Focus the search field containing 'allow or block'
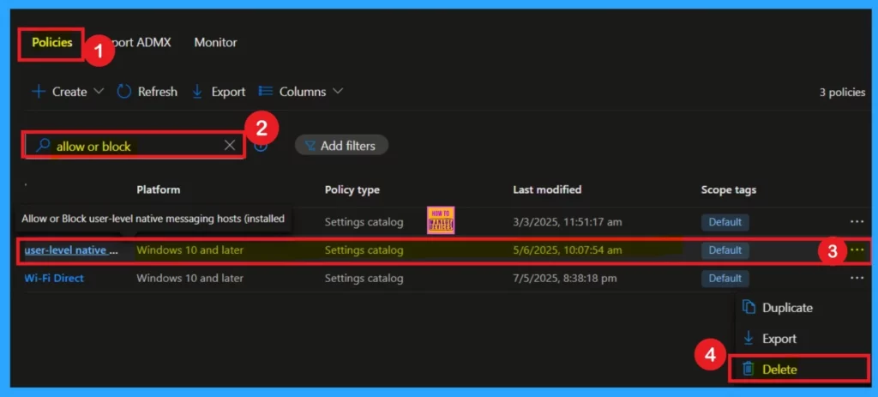This screenshot has width=878, height=397. tap(134, 146)
